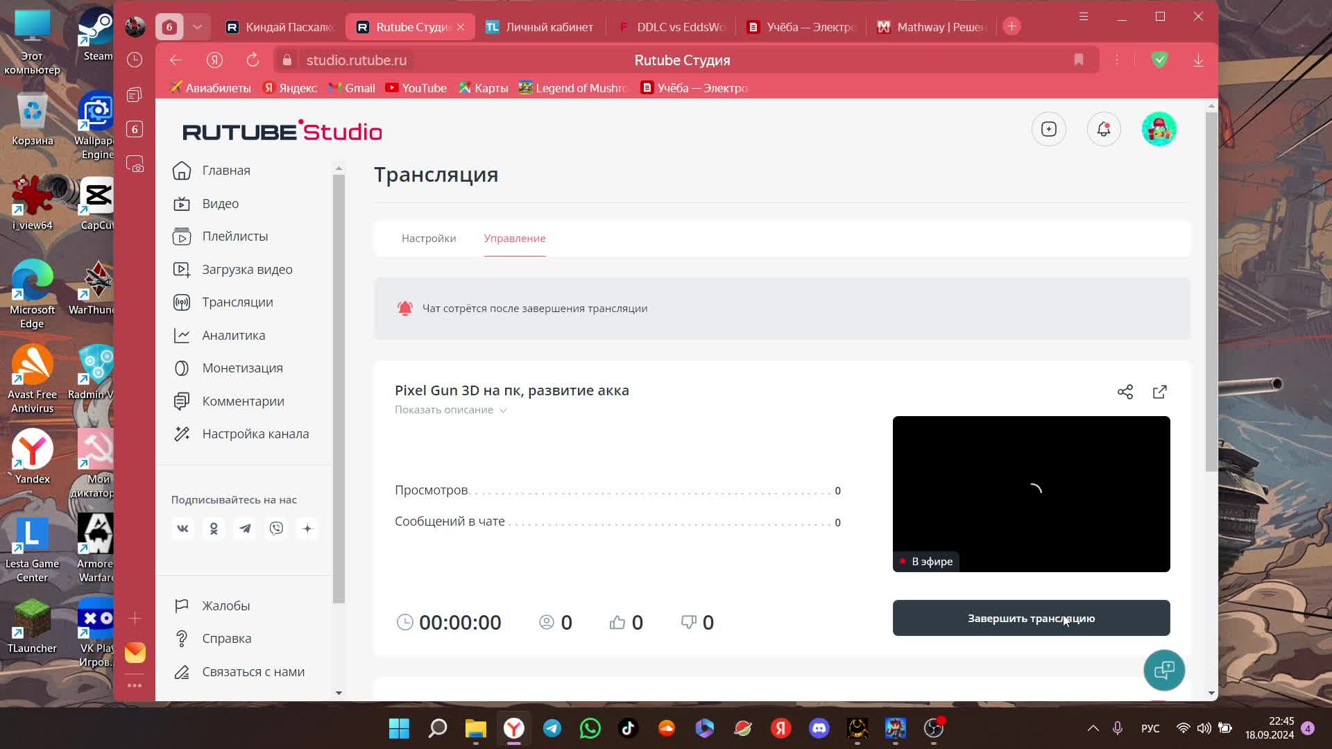The image size is (1332, 749).
Task: Open the Odnoklassniki social link icon
Action: click(x=214, y=528)
